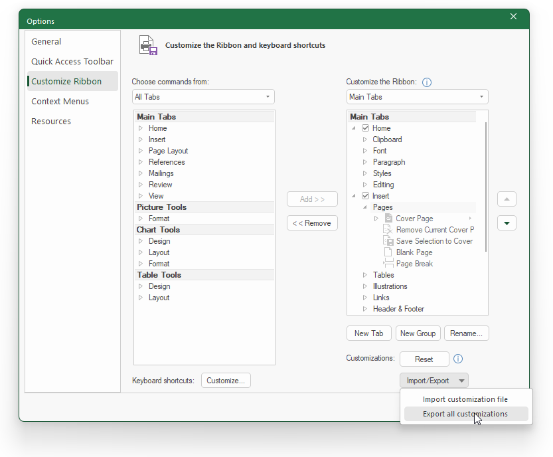Expand the Clipboard group
553x457 pixels.
click(365, 139)
